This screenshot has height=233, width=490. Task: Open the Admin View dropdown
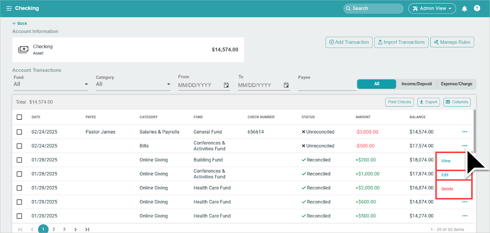tap(432, 9)
